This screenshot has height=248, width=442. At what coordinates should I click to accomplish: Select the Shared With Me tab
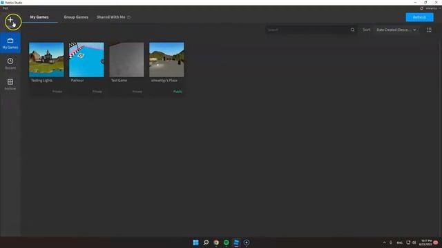(110, 17)
